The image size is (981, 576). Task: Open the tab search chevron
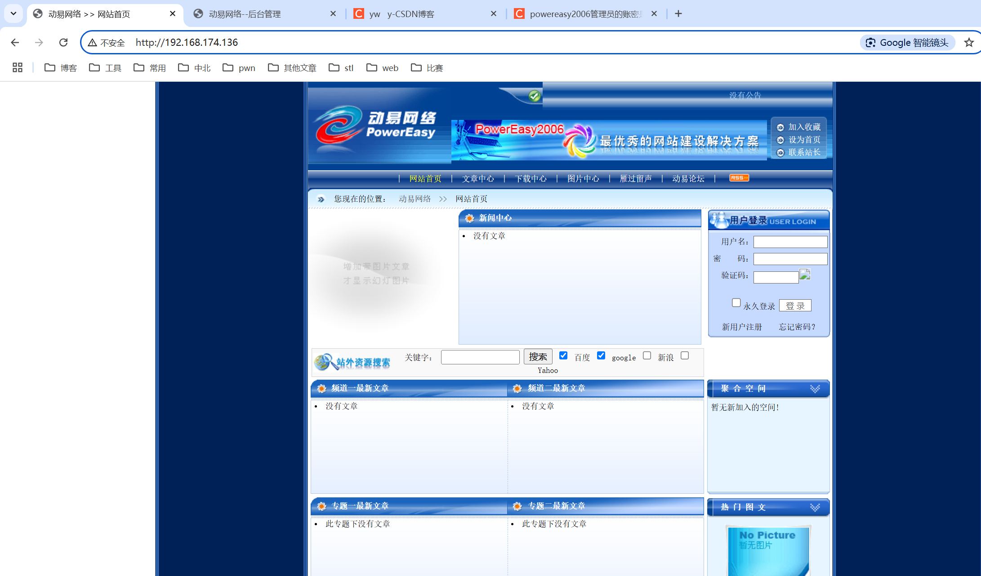[x=13, y=13]
